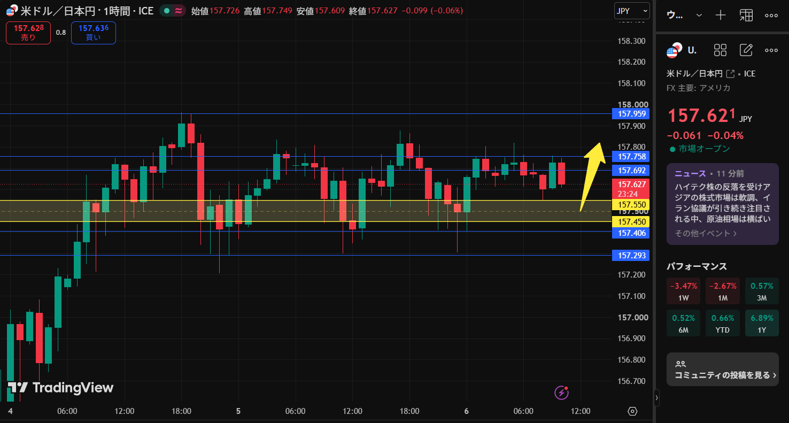This screenshot has width=789, height=423.
Task: Click the 終値157.627 value in header
Action: click(373, 11)
